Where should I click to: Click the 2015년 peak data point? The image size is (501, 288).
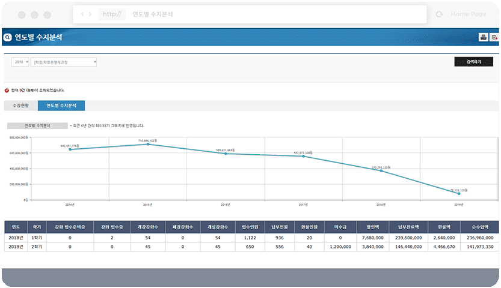coord(148,145)
